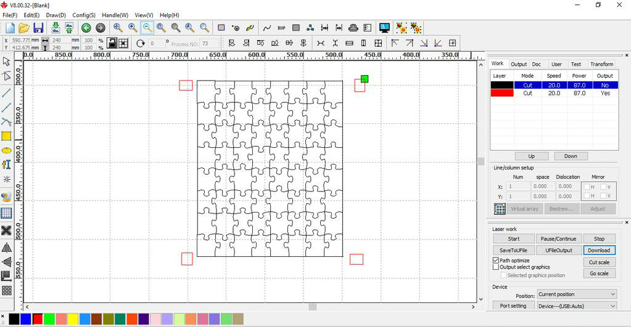Viewport: 631px width, 327px height.
Task: Switch to the Output tab
Action: 519,64
